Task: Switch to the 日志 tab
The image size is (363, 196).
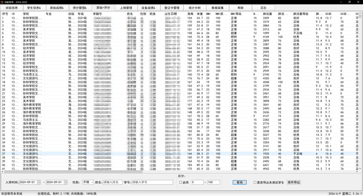Action: coord(264,8)
